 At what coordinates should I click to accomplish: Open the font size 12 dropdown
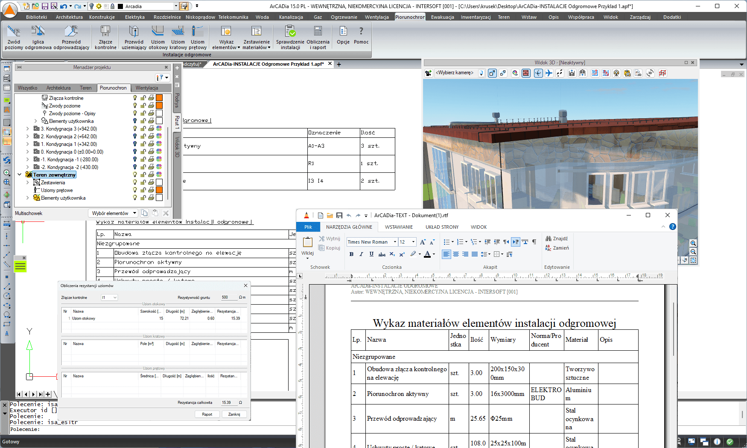pos(413,242)
